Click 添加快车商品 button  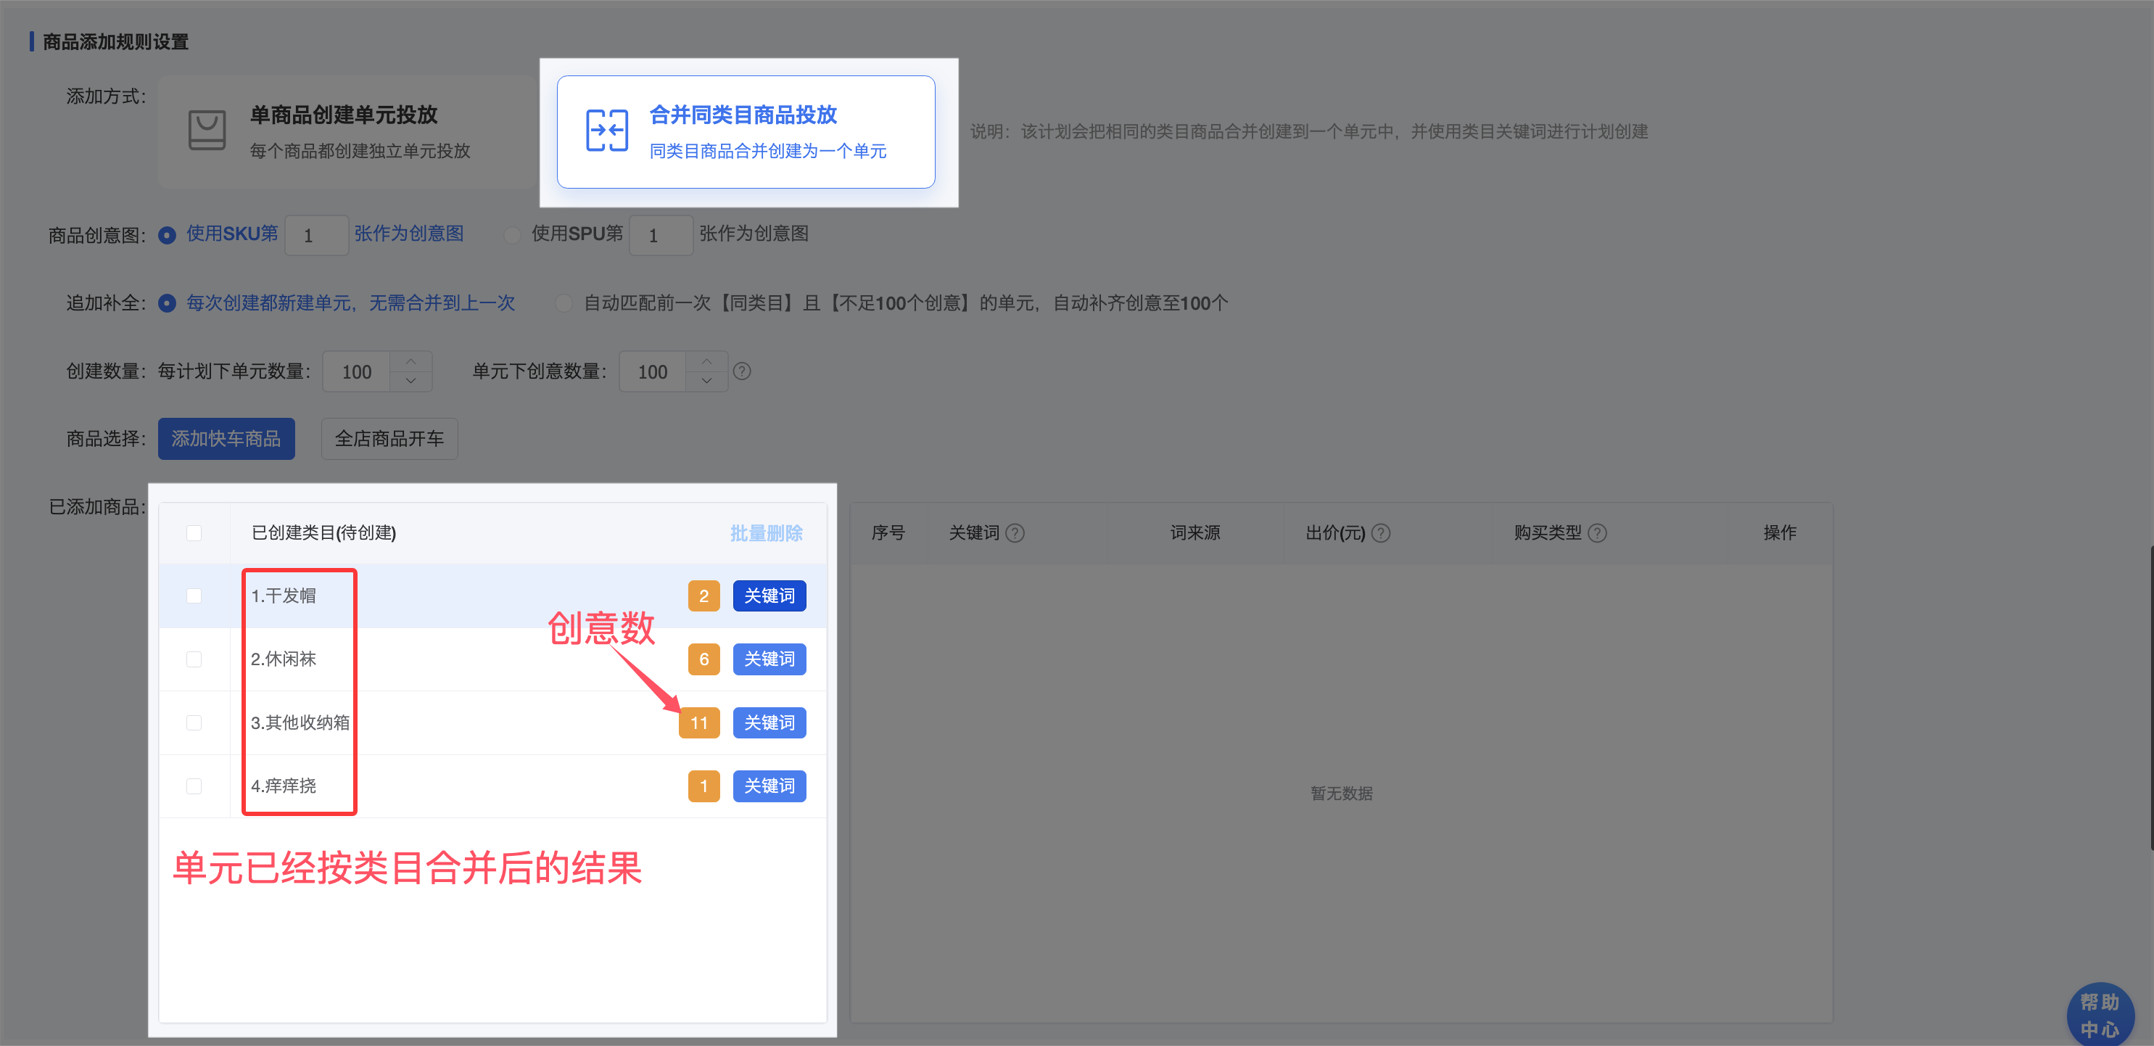point(226,439)
